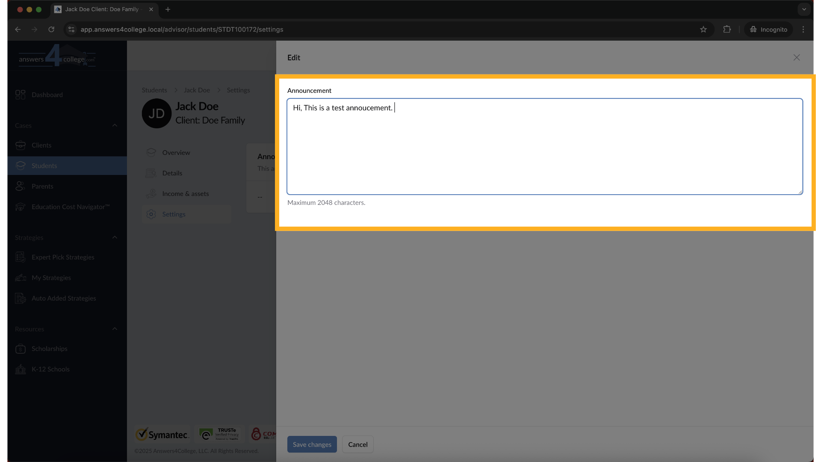Click the Save changes button
The image size is (821, 462).
pyautogui.click(x=312, y=444)
